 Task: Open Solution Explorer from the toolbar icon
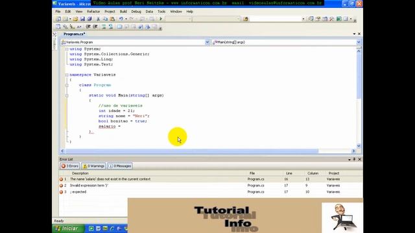[x=311, y=19]
